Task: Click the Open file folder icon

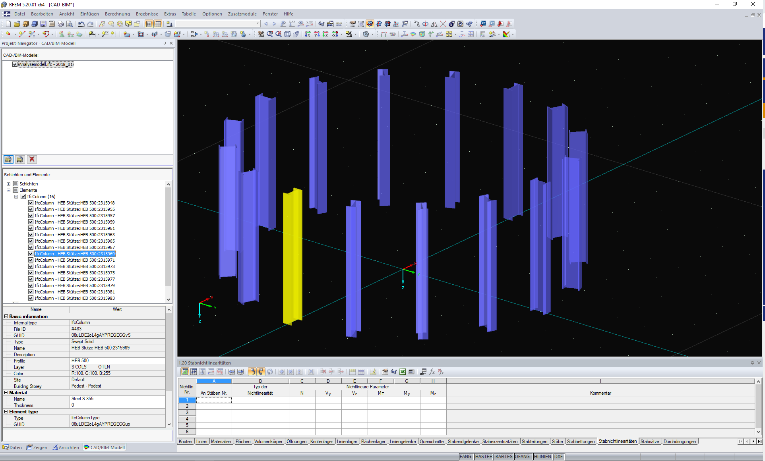Action: pyautogui.click(x=17, y=24)
